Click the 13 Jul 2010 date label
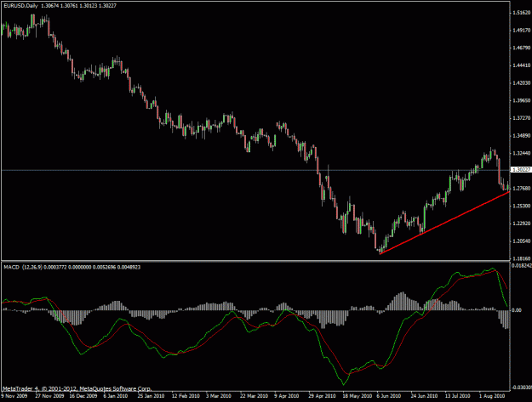532x402 pixels. [x=458, y=395]
